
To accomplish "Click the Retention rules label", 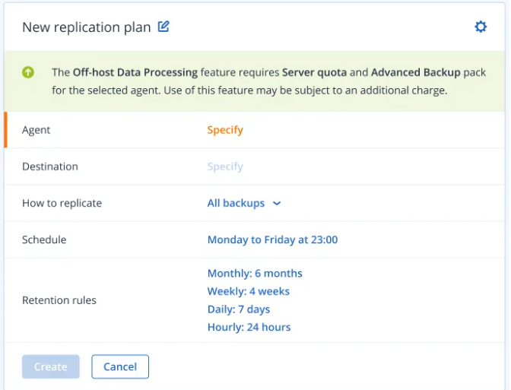I will 59,300.
